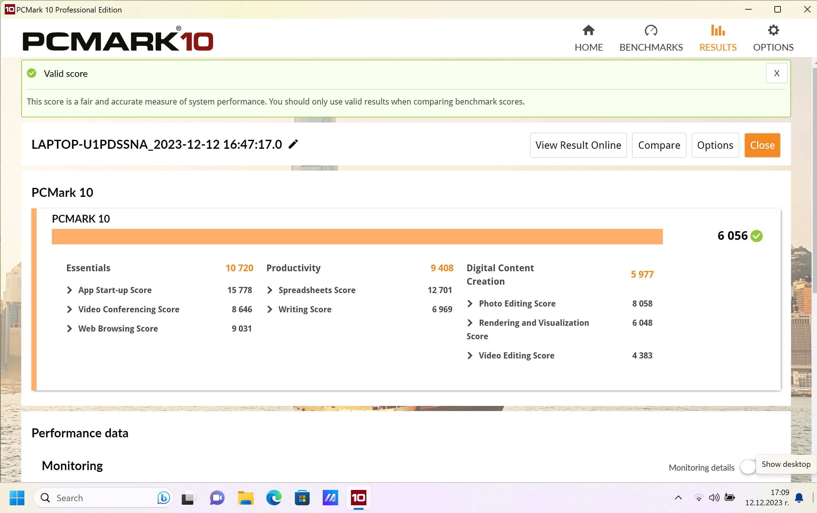
Task: Click the Web Browsing value 9 031
Action: point(242,328)
